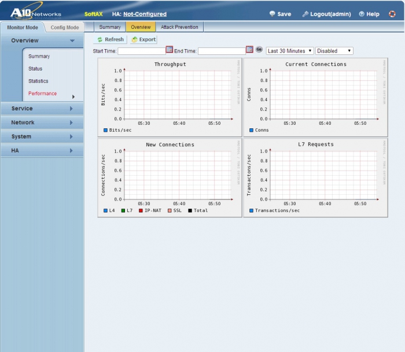
Task: Open the Help link
Action: tap(369, 14)
